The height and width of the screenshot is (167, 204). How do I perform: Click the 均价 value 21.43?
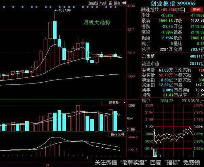click(x=168, y=95)
